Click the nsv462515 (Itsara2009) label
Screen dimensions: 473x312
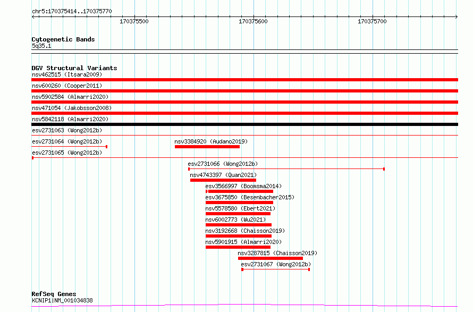click(67, 74)
